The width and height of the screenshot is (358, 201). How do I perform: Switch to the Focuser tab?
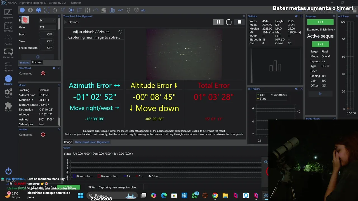37,62
